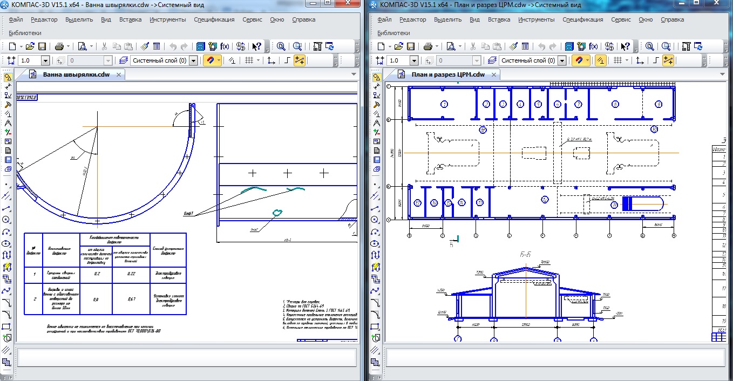Select the Geometry toolbar in left window
The height and width of the screenshot is (381, 733).
[8, 78]
